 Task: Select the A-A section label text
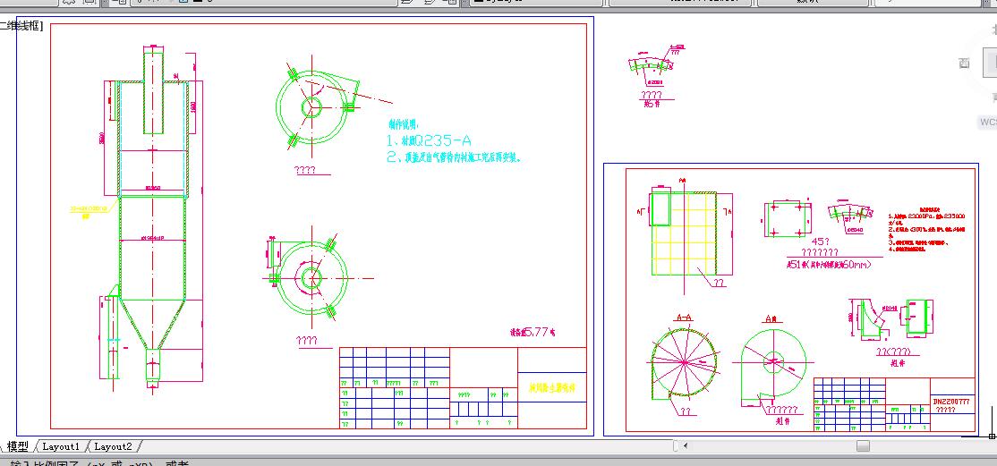[x=685, y=318]
